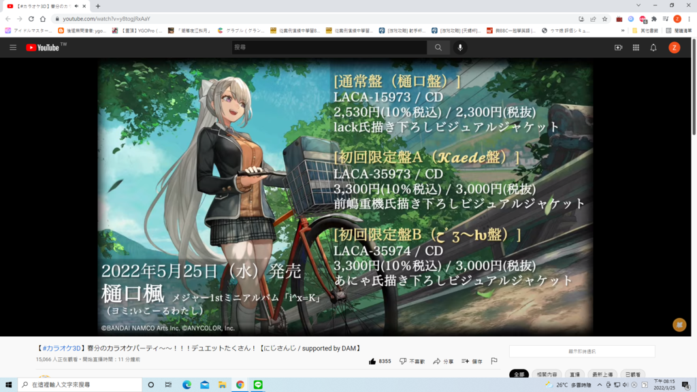Viewport: 697px width, 392px height.
Task: Open the Chrome home page button
Action: [x=43, y=18]
